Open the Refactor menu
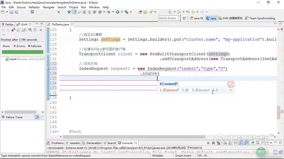284x159 pixels. tap(34, 7)
